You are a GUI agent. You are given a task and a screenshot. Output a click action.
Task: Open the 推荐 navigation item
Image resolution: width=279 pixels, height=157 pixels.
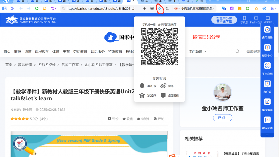(x=17, y=51)
